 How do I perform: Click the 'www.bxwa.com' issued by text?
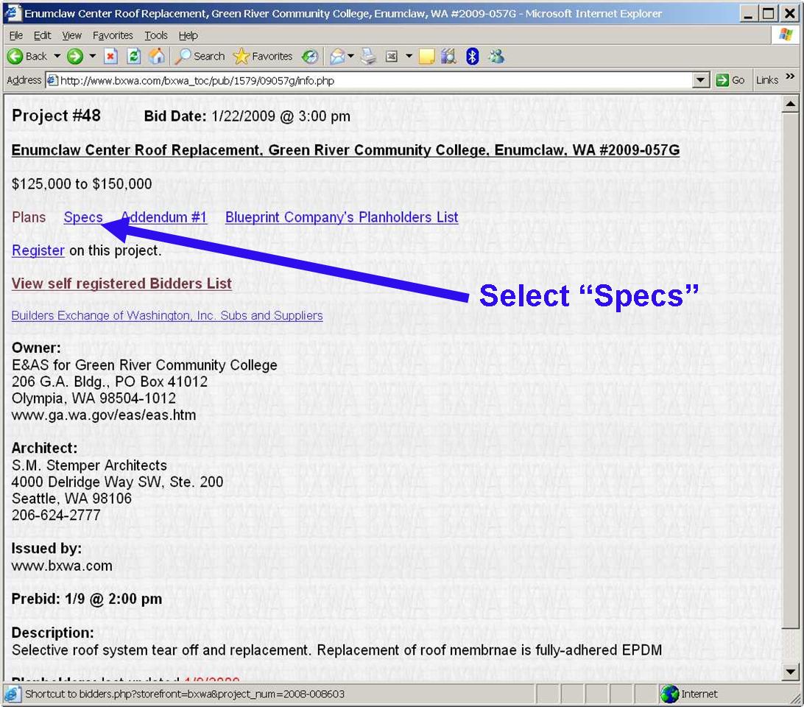tap(62, 566)
